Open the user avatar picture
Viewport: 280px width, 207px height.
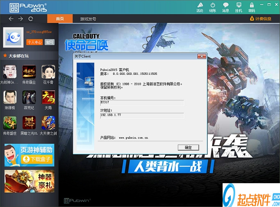point(14,37)
